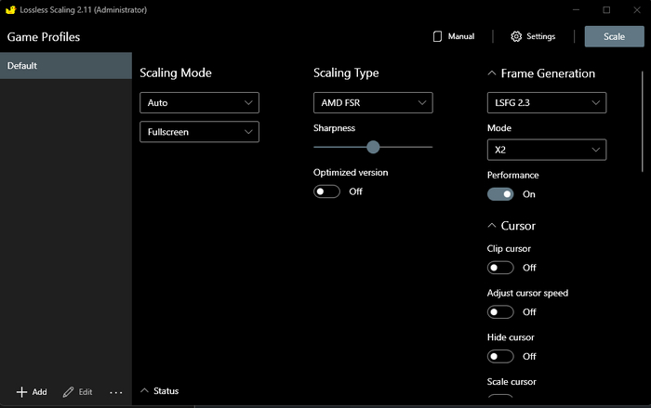Collapse the Frame Generation section
Screen dimensions: 651x408
(x=492, y=73)
